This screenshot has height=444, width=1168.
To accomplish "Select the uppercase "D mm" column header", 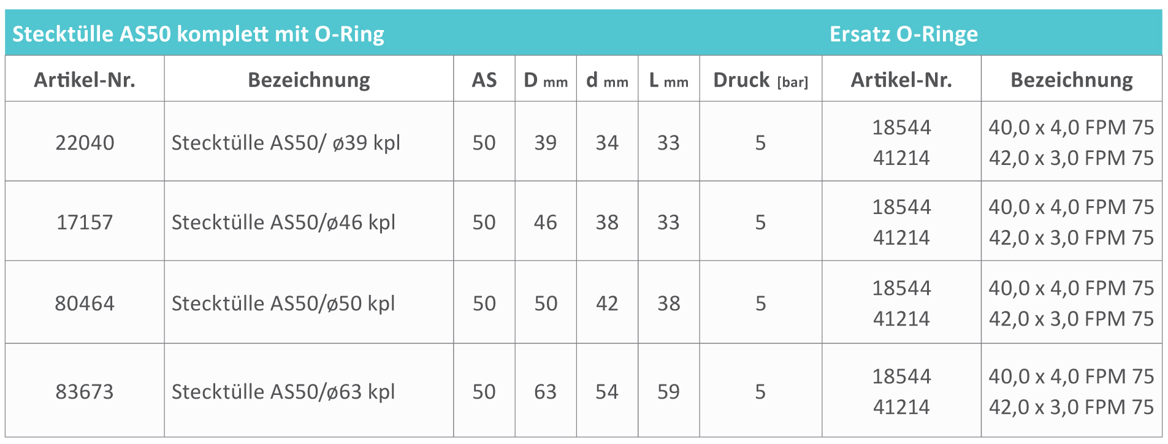I will [546, 80].
